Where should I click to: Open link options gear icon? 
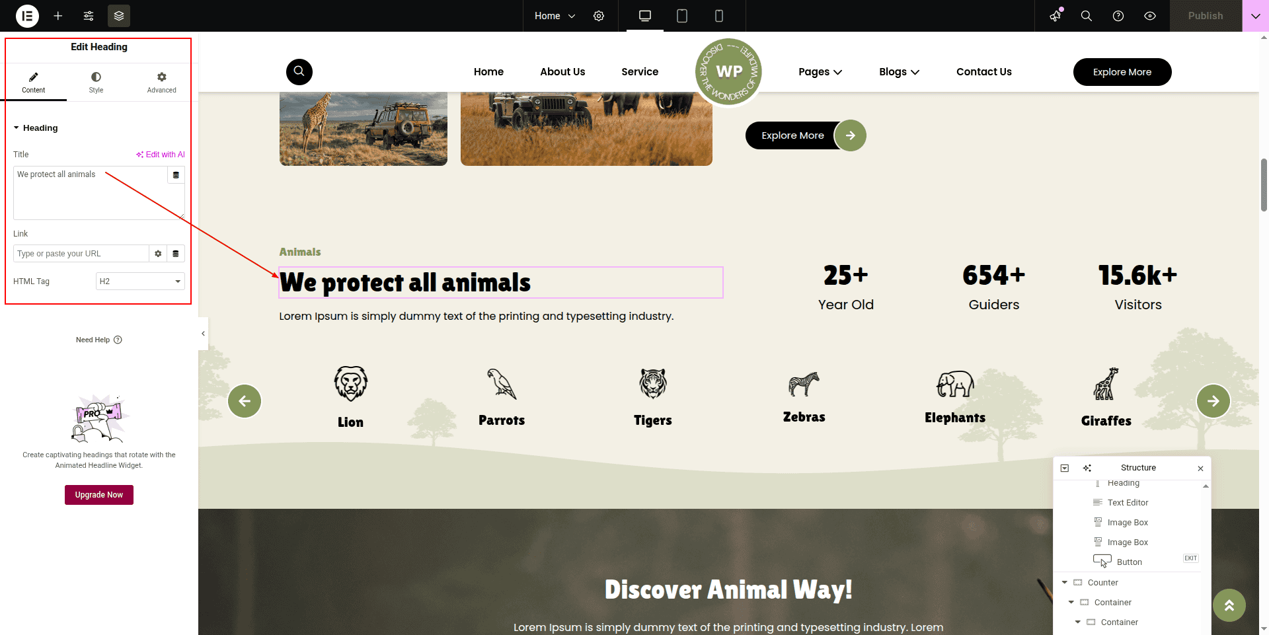[x=158, y=254]
